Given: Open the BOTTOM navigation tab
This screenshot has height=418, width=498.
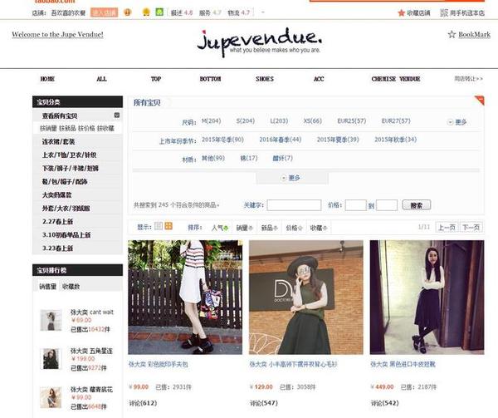Looking at the screenshot, I should (x=210, y=79).
